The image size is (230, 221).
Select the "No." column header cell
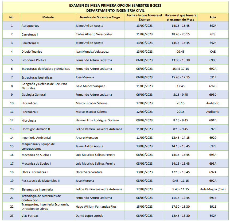click(x=12, y=17)
